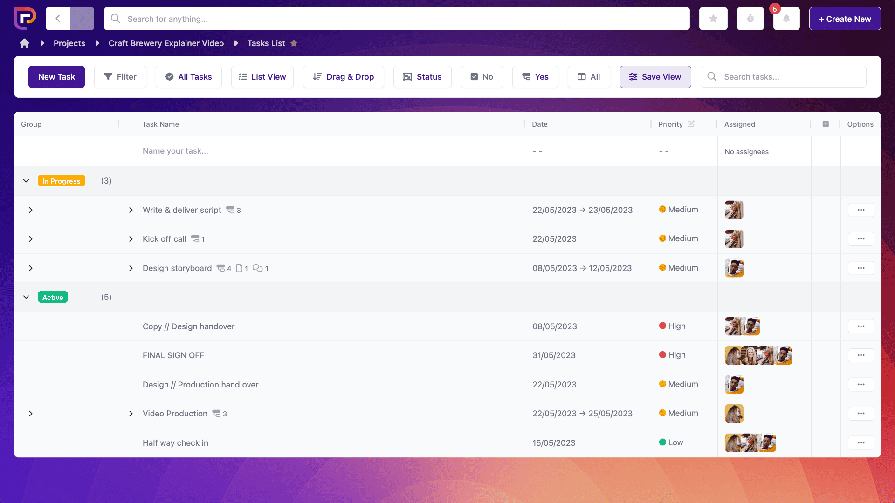
Task: Click the back navigation arrow
Action: (x=58, y=19)
